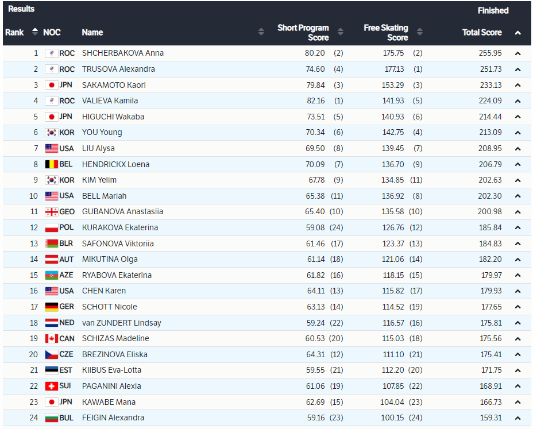Screen dimensions: 533x429
Task: Expand details for SHCHERBAKOVA Anna row
Action: pos(517,53)
